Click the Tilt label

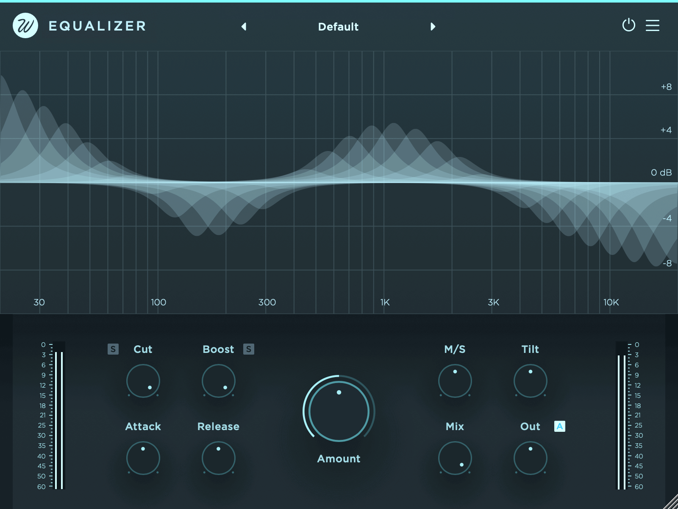pyautogui.click(x=530, y=349)
